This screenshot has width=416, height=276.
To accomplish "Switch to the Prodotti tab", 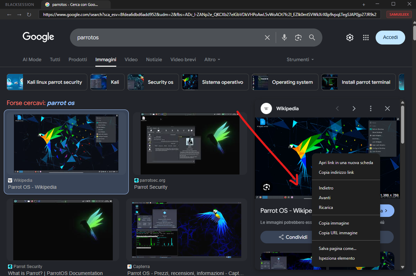I will 78,59.
